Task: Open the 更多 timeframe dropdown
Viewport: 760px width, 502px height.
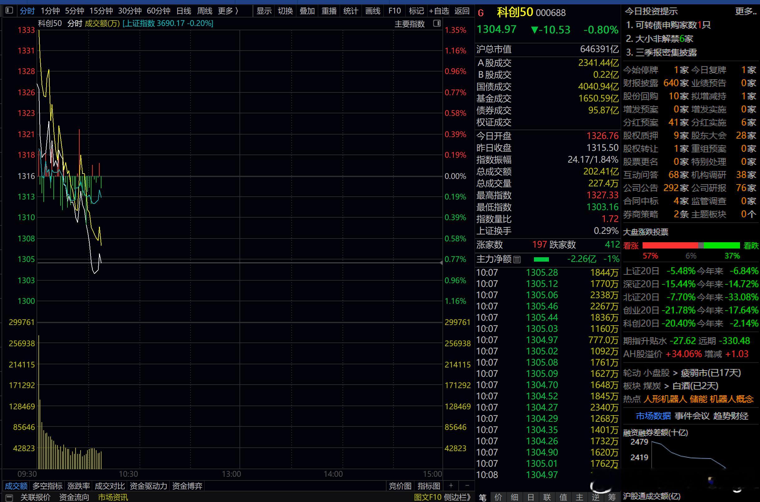Action: pyautogui.click(x=228, y=11)
